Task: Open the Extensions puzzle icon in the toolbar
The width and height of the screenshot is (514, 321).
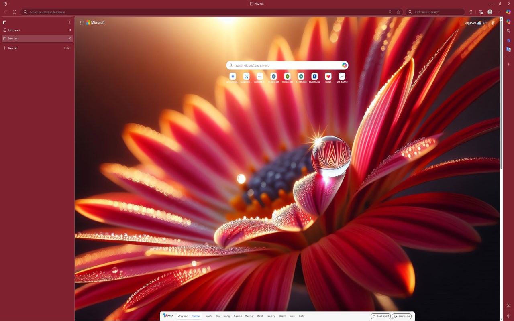Action: tap(471, 12)
